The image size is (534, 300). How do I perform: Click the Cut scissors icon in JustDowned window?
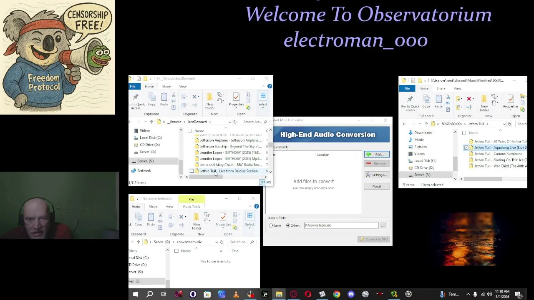(x=174, y=95)
